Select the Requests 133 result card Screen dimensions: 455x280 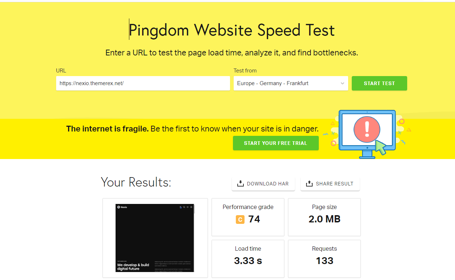pyautogui.click(x=324, y=259)
